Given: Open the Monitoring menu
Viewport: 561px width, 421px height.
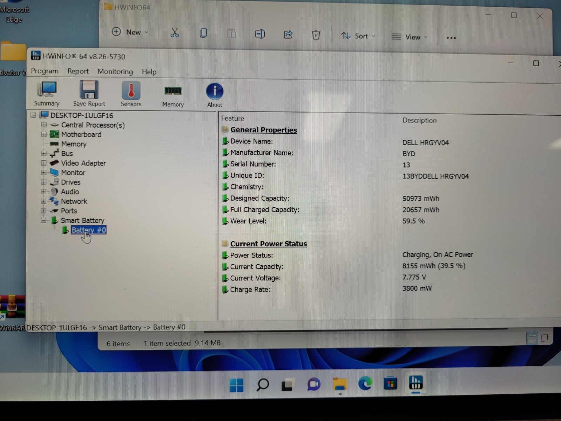Looking at the screenshot, I should pyautogui.click(x=115, y=72).
